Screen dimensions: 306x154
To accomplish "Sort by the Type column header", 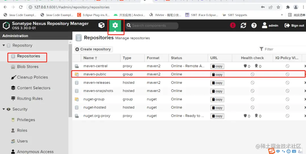I will tap(132, 58).
